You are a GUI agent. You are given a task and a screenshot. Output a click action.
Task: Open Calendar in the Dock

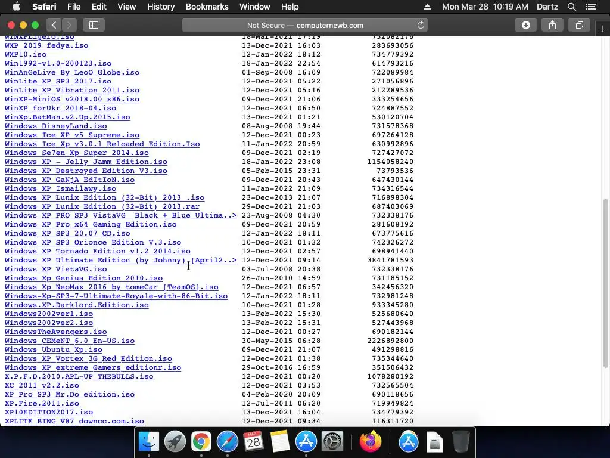pos(253,442)
